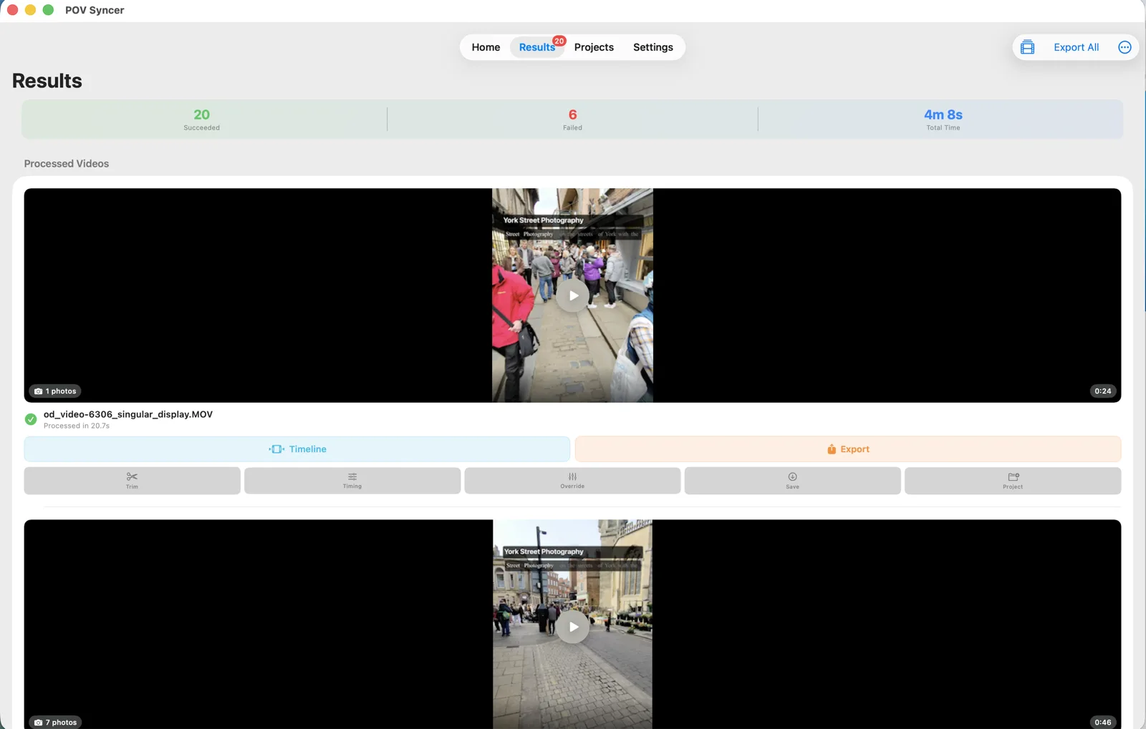Click the 0:46 duration label
Screen dimensions: 1146x729
point(1103,722)
